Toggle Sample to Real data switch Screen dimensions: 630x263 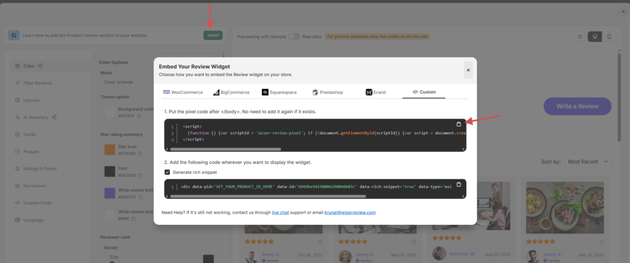(294, 36)
